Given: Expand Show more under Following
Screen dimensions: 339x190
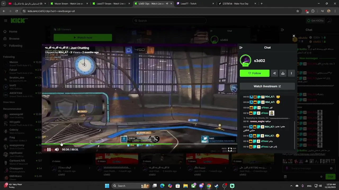Looking at the screenshot, I should pyautogui.click(x=9, y=102).
